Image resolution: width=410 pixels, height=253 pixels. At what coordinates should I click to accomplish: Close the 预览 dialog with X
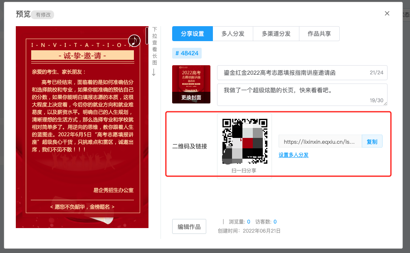(x=387, y=14)
